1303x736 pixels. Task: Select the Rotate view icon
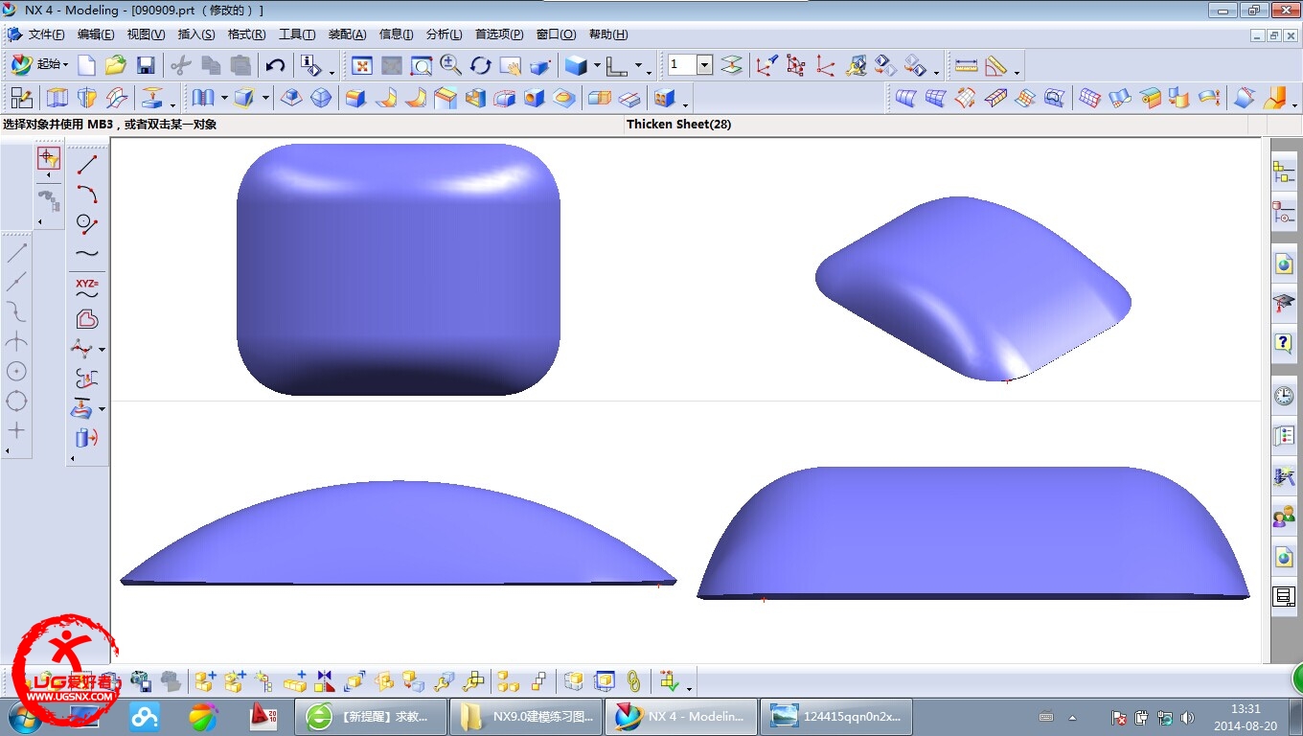481,65
